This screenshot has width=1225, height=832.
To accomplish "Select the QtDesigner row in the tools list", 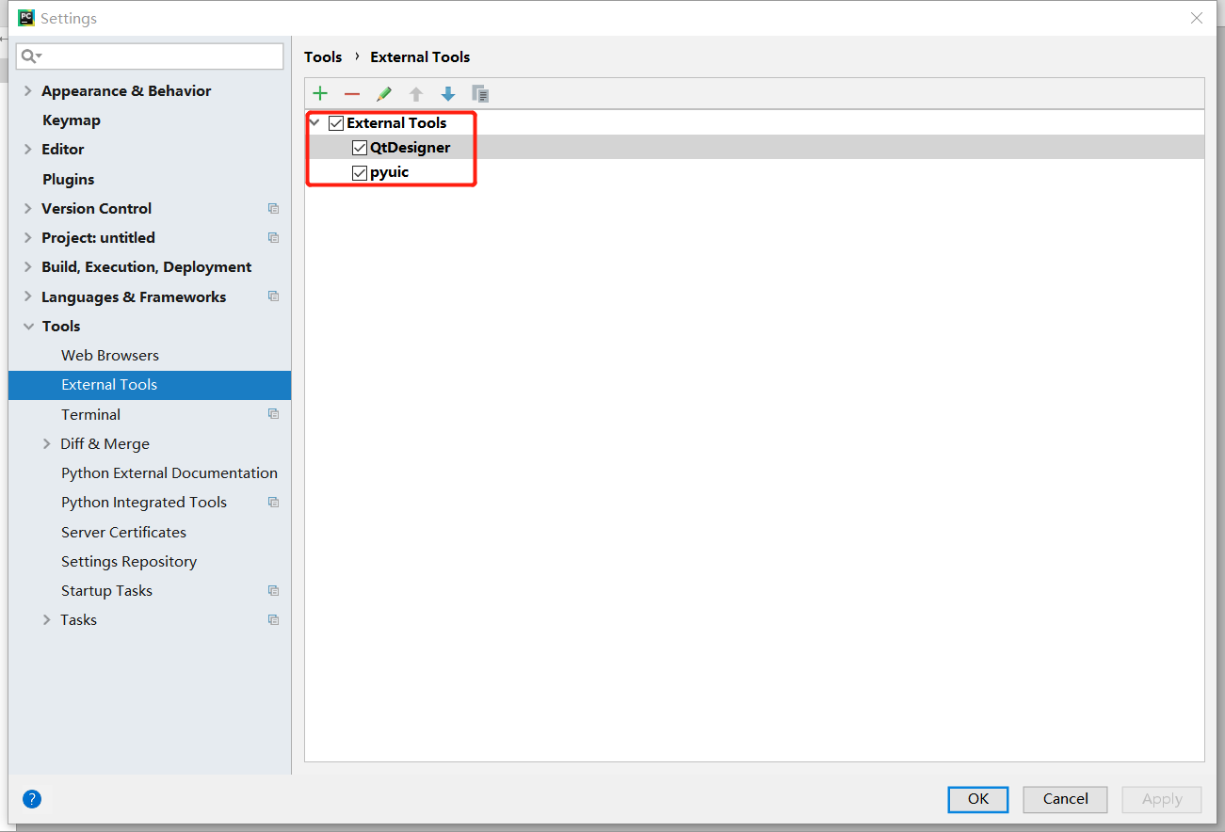I will [409, 147].
